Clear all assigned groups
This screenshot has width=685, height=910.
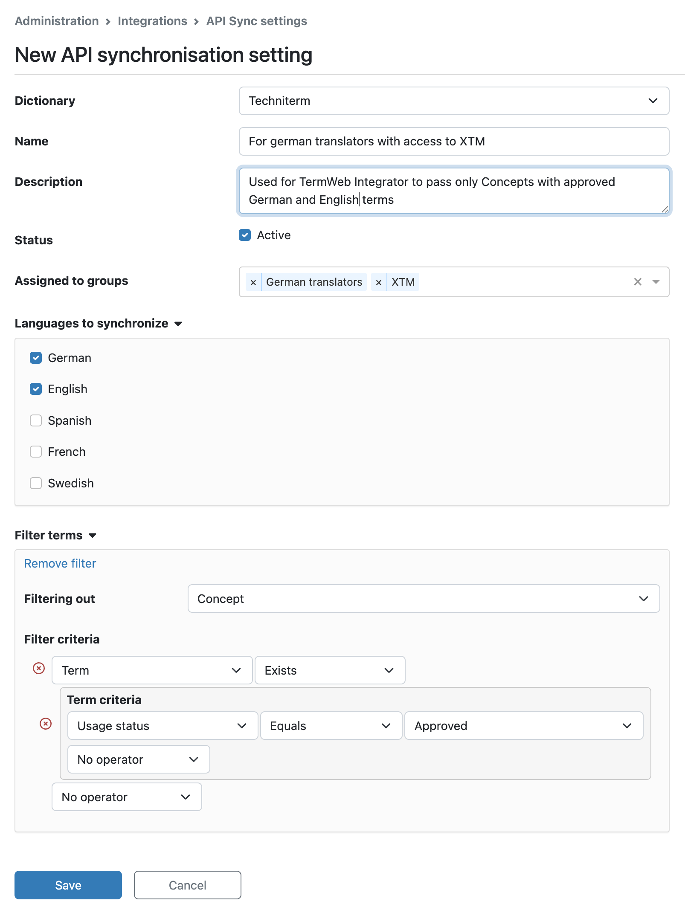638,282
